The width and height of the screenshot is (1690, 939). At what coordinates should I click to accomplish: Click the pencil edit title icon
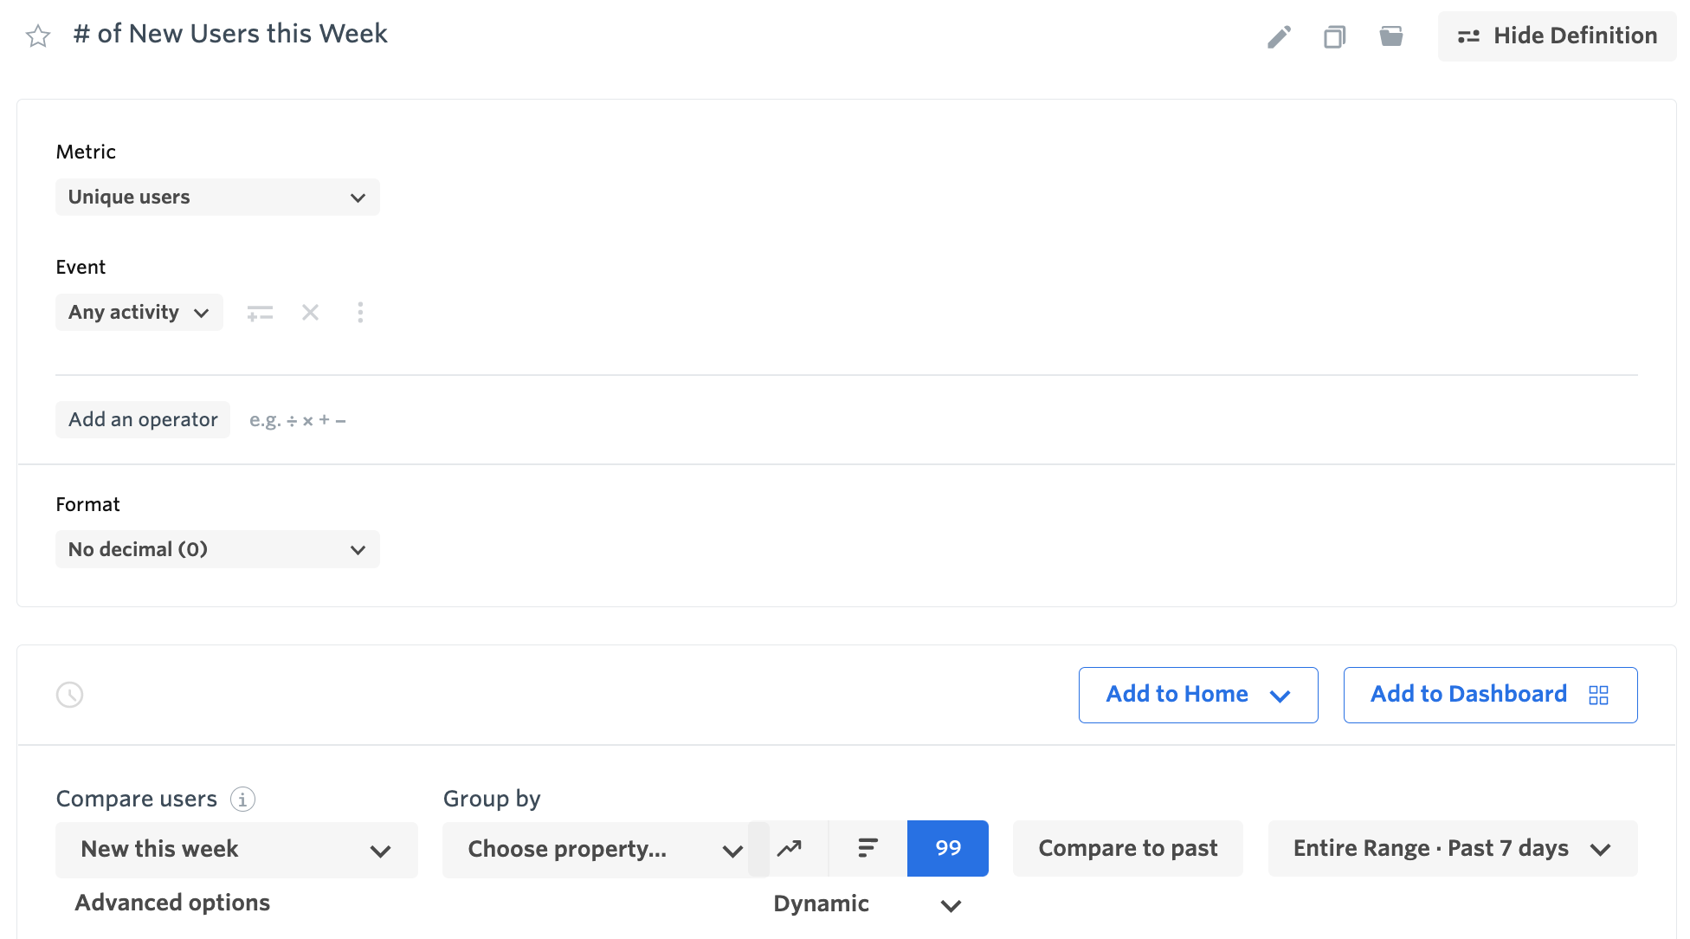[1279, 36]
